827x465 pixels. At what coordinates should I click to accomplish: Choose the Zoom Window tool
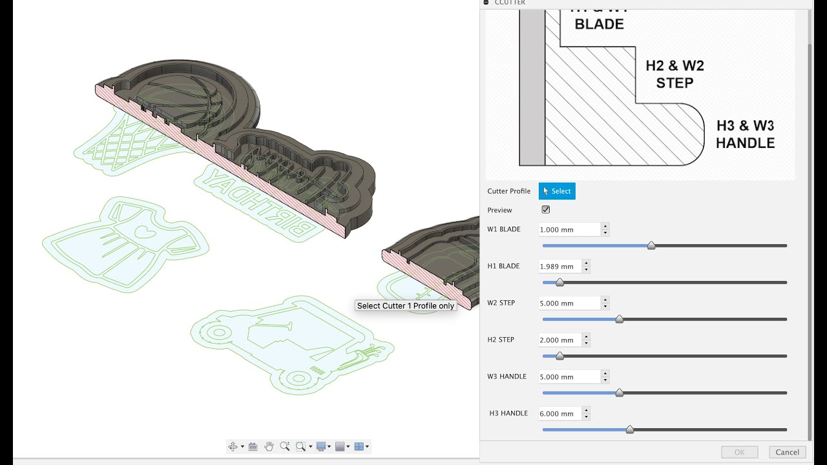[300, 446]
